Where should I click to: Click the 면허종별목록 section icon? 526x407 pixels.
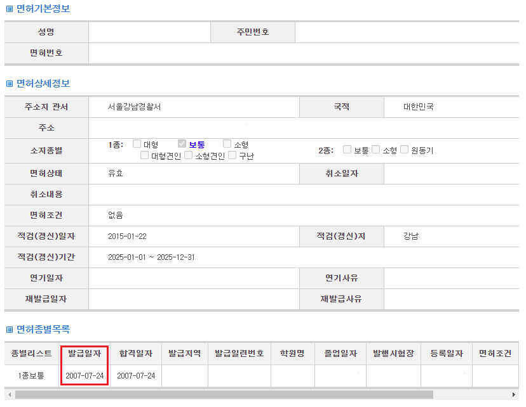(10, 330)
